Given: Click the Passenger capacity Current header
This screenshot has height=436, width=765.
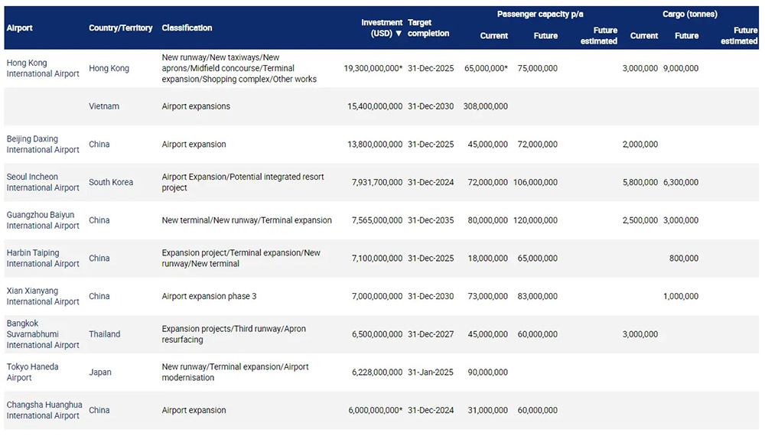Looking at the screenshot, I should pos(493,36).
